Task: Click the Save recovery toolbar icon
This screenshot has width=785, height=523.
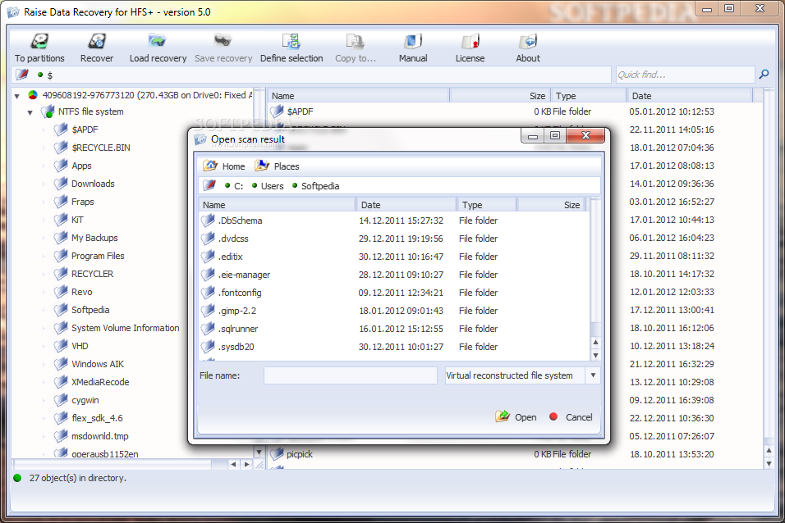Action: pyautogui.click(x=223, y=41)
